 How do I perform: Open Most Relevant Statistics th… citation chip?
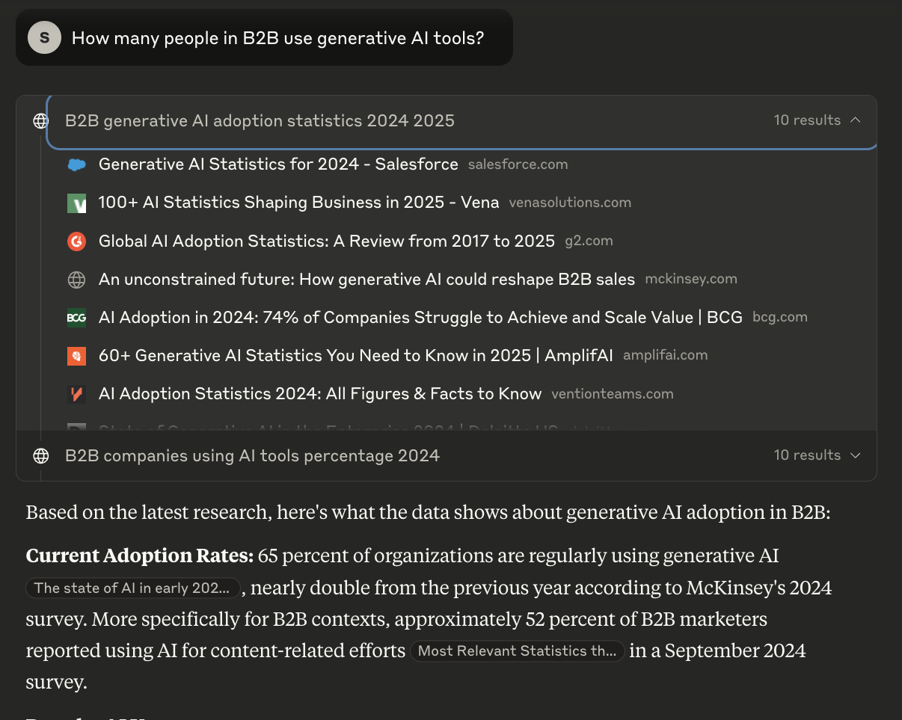(x=517, y=651)
